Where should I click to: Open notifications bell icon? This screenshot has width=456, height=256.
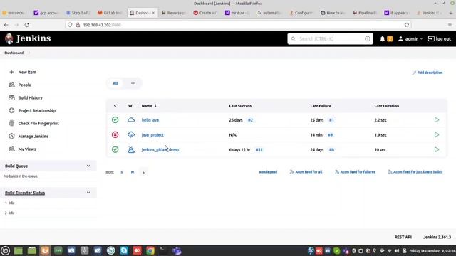(x=382, y=38)
